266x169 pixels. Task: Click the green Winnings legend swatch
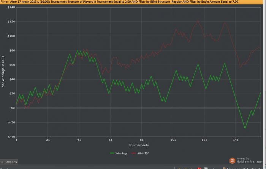coord(112,153)
